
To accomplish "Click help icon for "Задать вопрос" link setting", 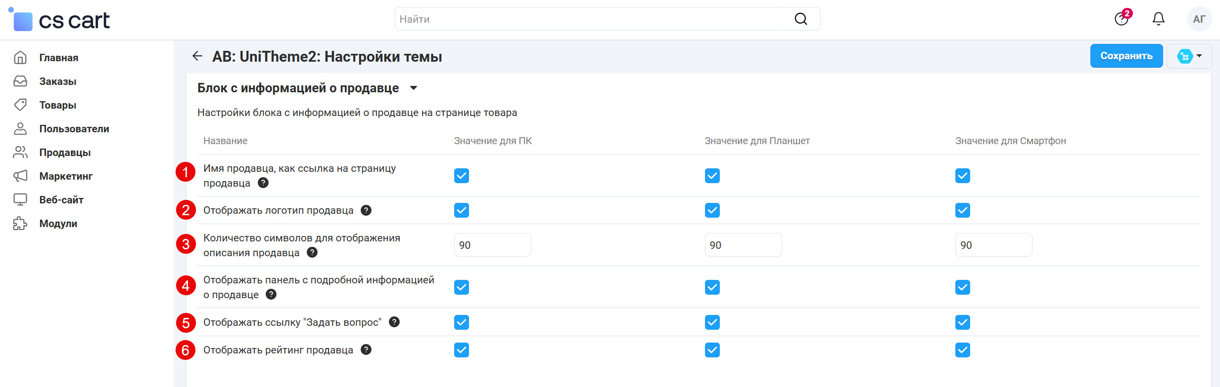I will 394,322.
